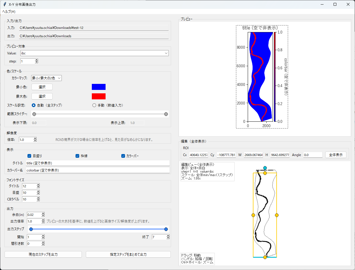Uncheck the 枠線 checkbox
This screenshot has height=270, width=355.
click(77, 156)
